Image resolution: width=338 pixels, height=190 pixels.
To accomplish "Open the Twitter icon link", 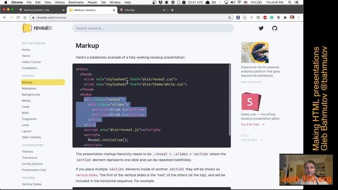I will point(261,28).
